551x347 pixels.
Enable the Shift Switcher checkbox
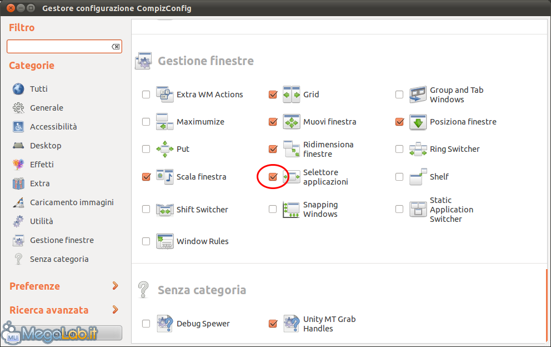pos(146,209)
